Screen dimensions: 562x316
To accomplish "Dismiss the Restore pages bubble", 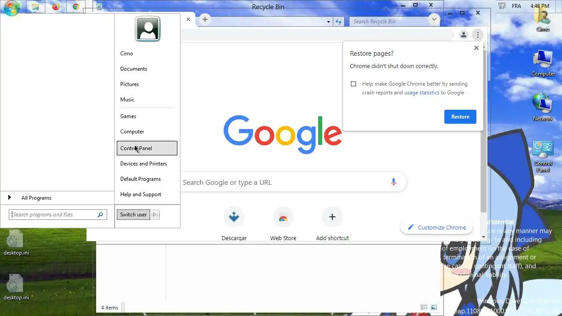I will [x=476, y=48].
